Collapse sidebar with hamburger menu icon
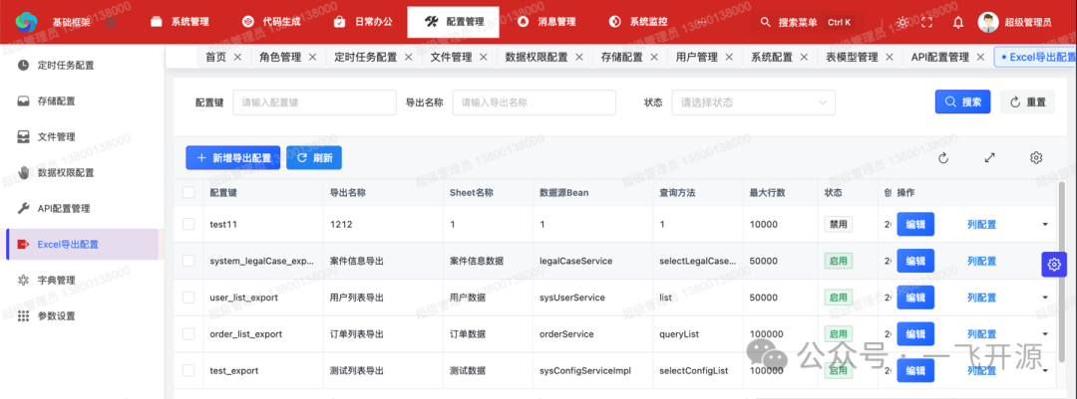The width and height of the screenshot is (1077, 399). [x=112, y=22]
